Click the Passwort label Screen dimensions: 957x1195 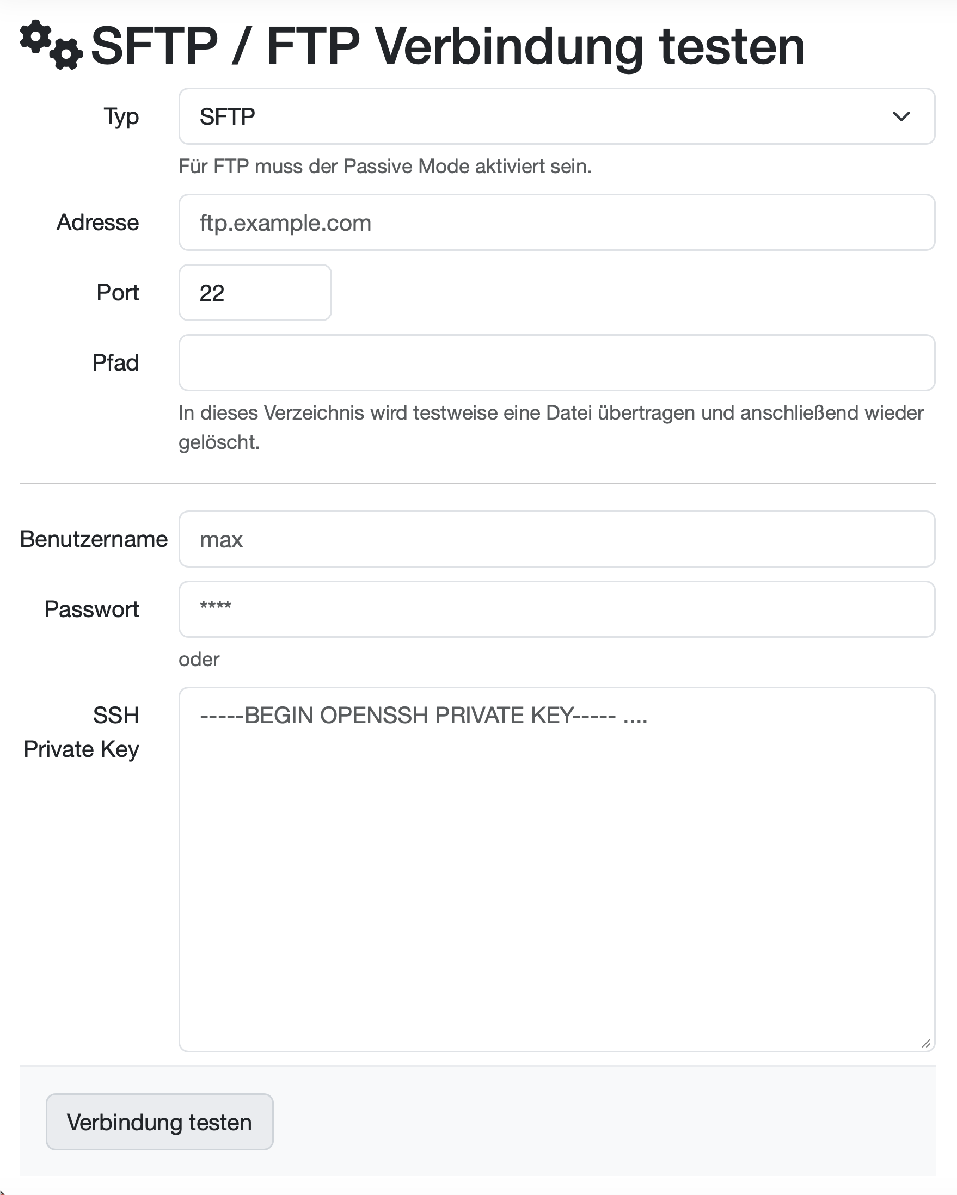(91, 609)
